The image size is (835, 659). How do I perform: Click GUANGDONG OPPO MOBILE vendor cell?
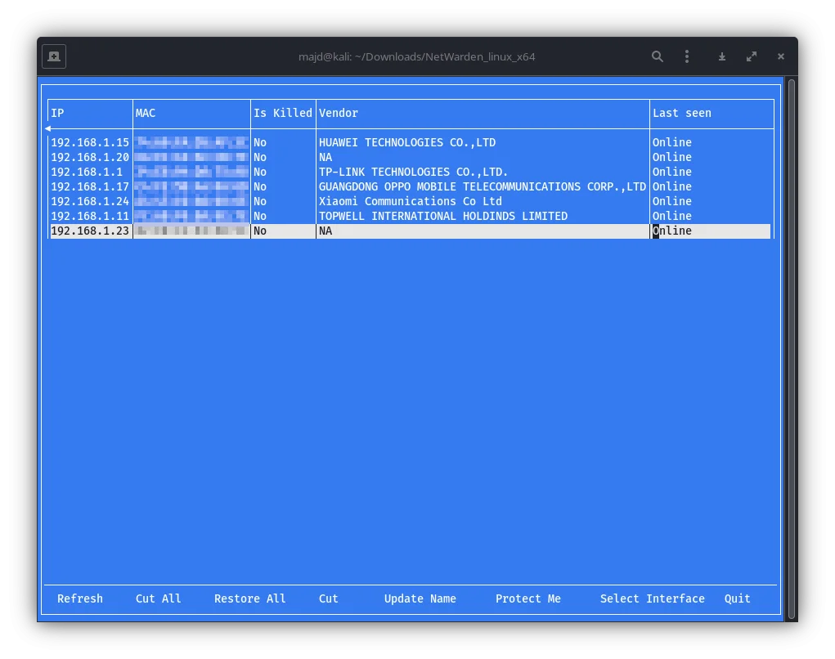pos(483,187)
